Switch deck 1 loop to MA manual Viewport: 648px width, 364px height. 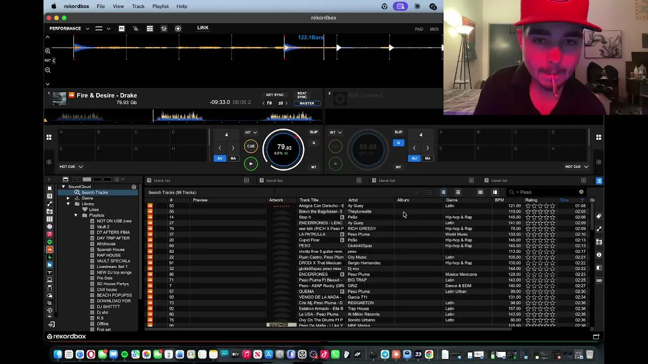point(233,158)
